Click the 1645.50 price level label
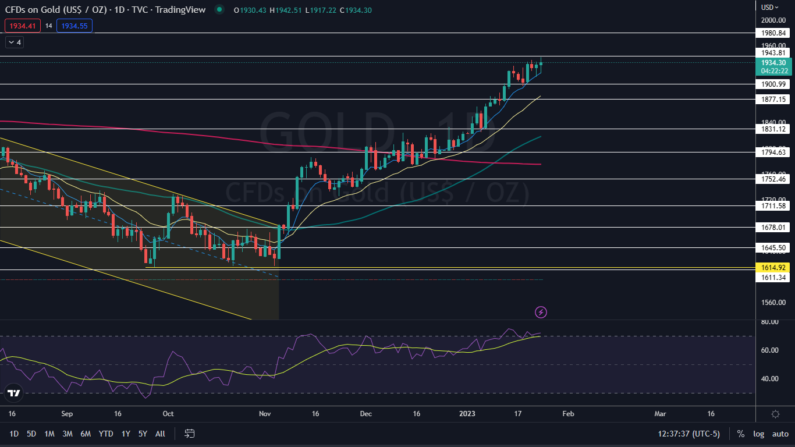 click(774, 248)
